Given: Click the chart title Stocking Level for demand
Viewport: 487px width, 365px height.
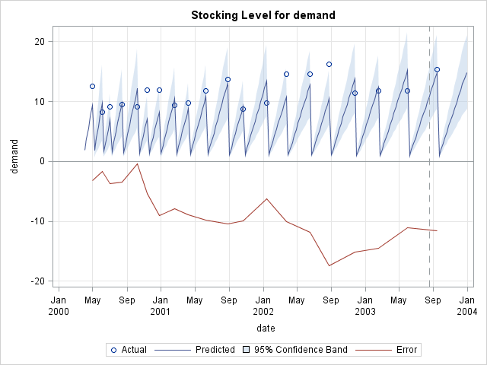Looking at the screenshot, I should pos(263,15).
